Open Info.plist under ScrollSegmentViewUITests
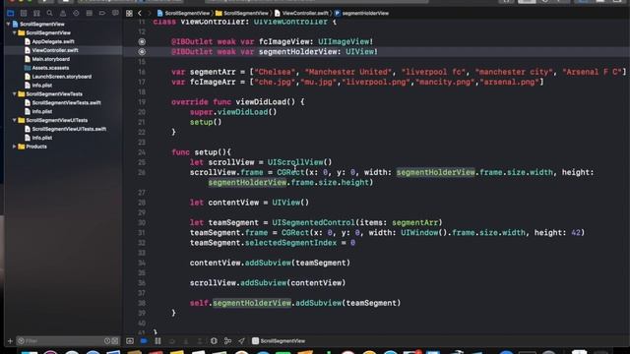The width and height of the screenshot is (630, 354). [41, 138]
